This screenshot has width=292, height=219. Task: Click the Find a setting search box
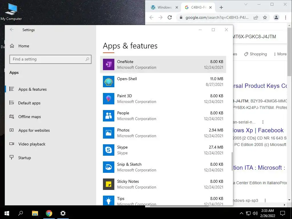(50, 59)
